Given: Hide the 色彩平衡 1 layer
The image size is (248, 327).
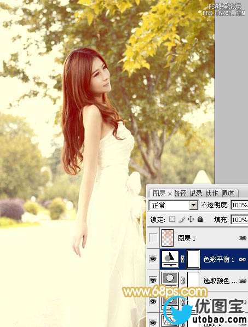Looking at the screenshot, I should pyautogui.click(x=153, y=259).
